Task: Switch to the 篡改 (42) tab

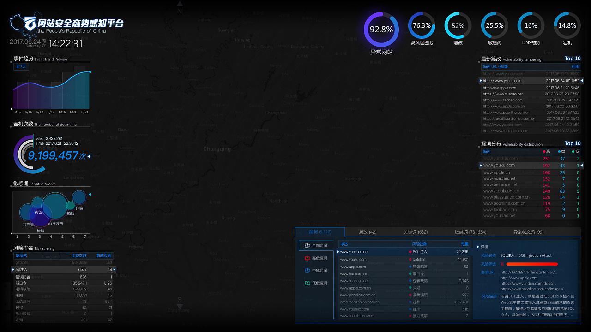Action: click(x=368, y=232)
